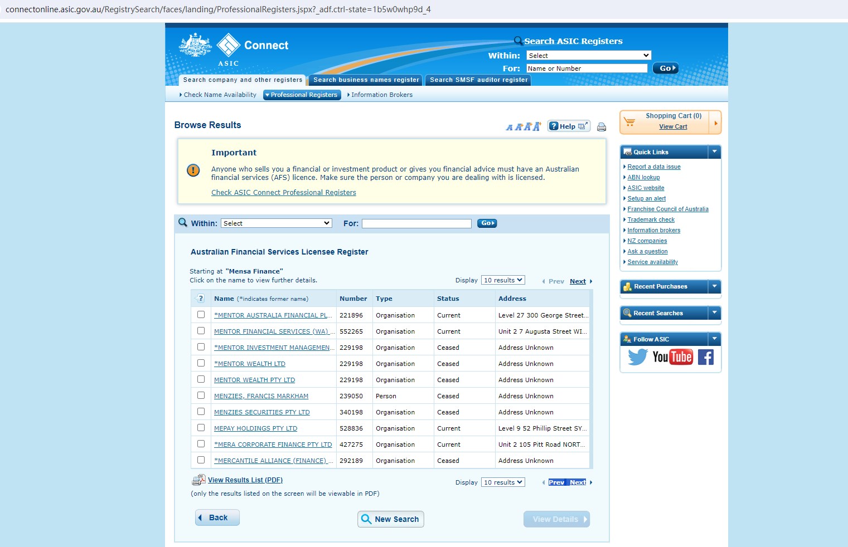
Task: Open Report a data issue link
Action: click(x=654, y=167)
